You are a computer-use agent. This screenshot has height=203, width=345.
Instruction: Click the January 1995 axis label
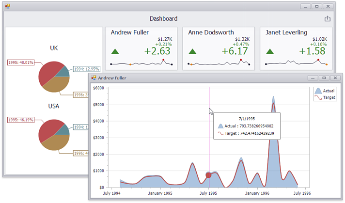pos(160,193)
